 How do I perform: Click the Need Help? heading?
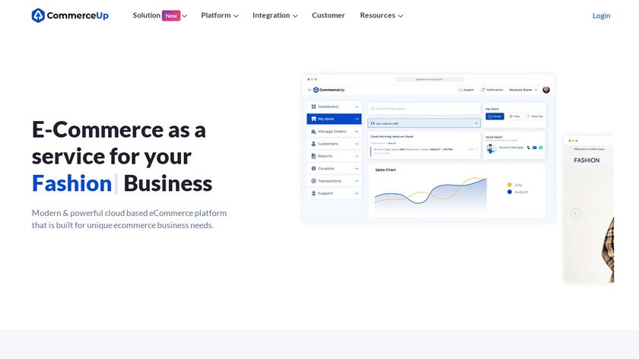[494, 138]
